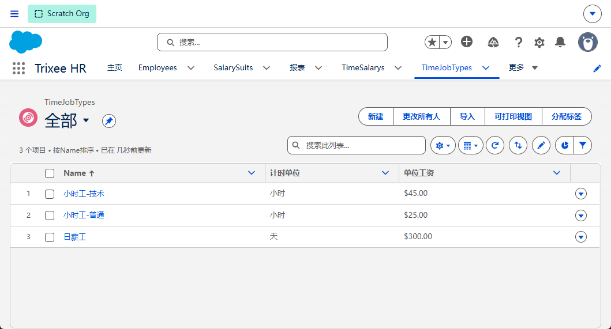This screenshot has height=329, width=611.
Task: Open the help question mark icon
Action: click(518, 42)
